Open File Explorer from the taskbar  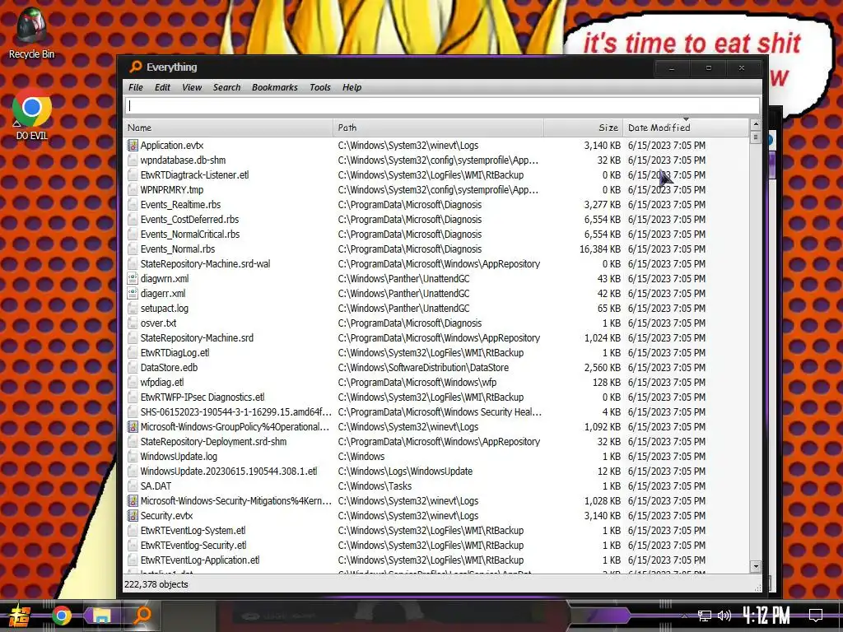tap(101, 616)
